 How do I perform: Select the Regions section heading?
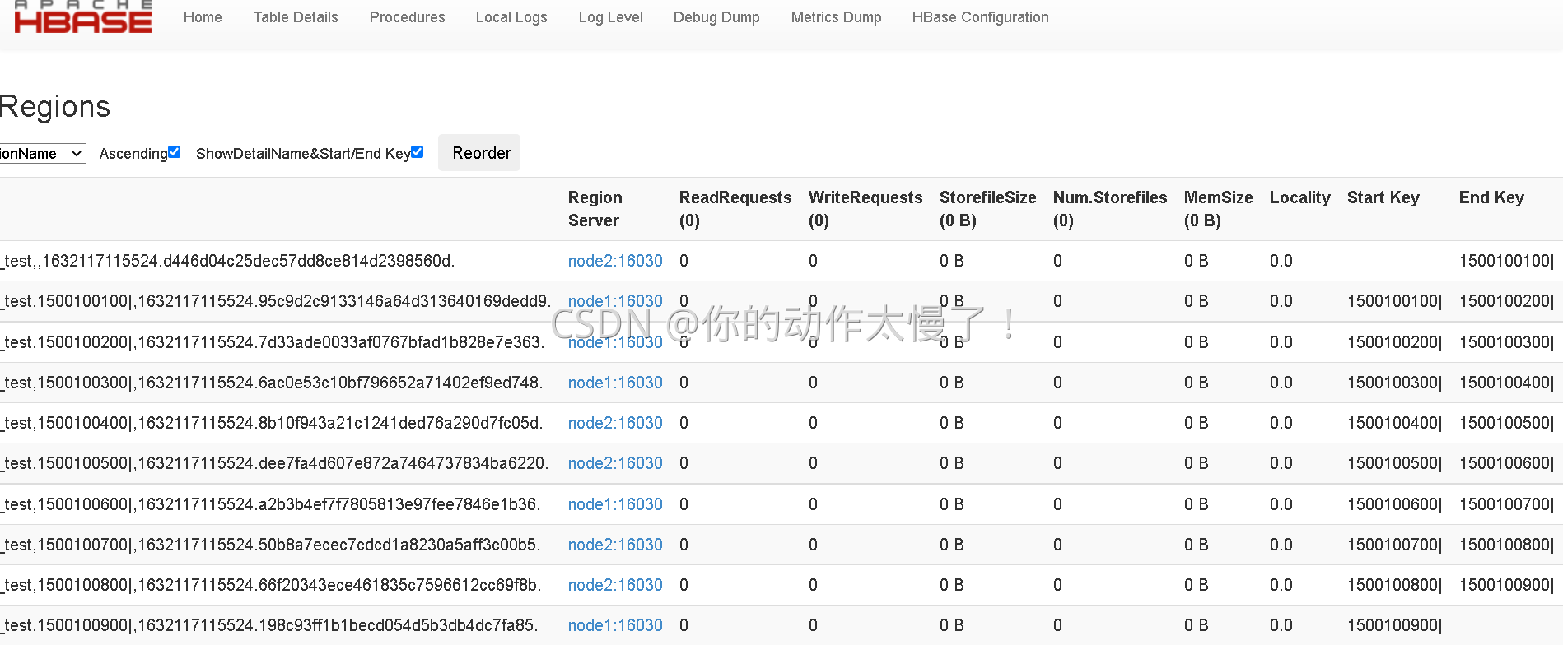[x=54, y=107]
